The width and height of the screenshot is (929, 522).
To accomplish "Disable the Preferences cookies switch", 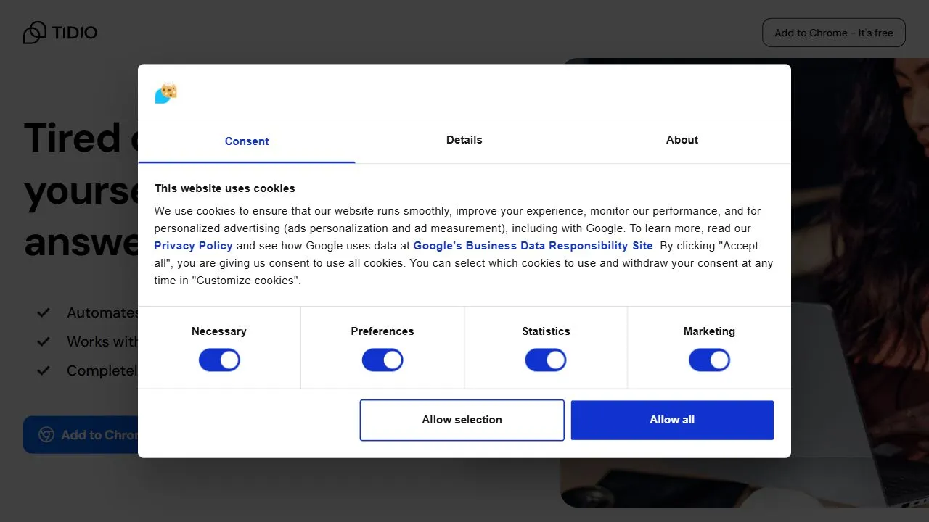I will 382,360.
